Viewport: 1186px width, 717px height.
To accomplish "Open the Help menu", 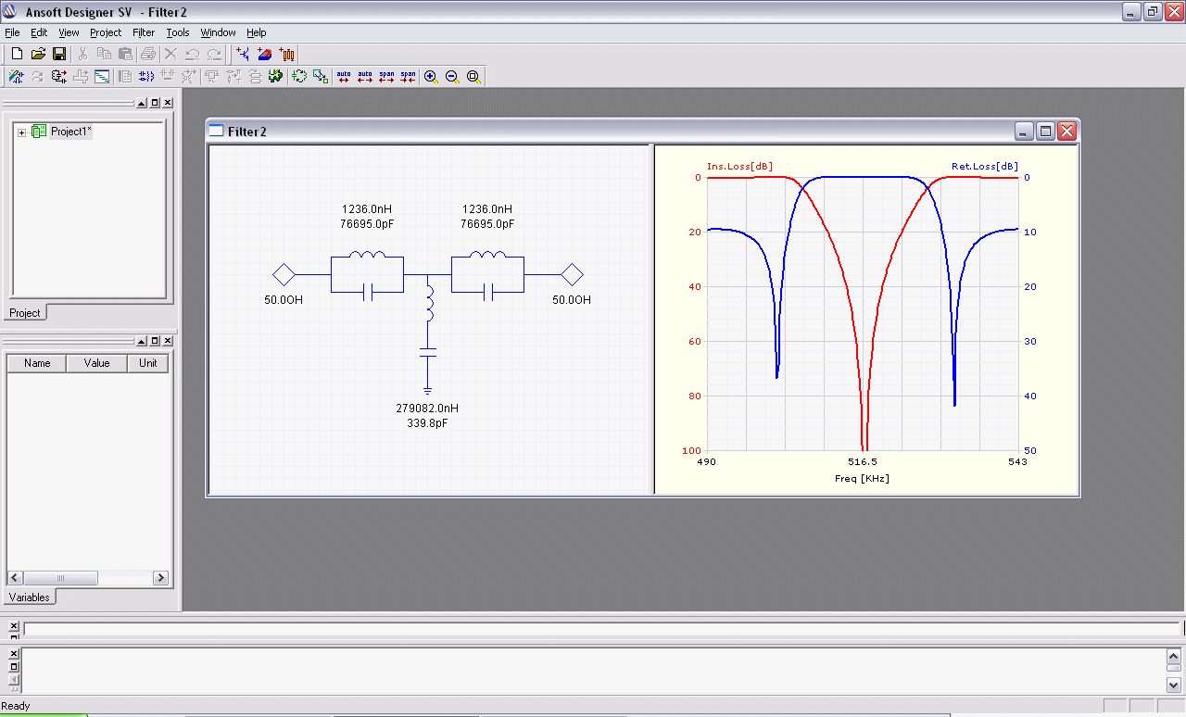I will point(257,32).
